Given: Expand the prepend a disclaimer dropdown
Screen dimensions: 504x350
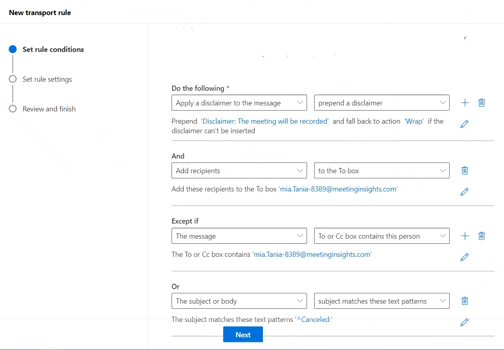Looking at the screenshot, I should click(381, 103).
